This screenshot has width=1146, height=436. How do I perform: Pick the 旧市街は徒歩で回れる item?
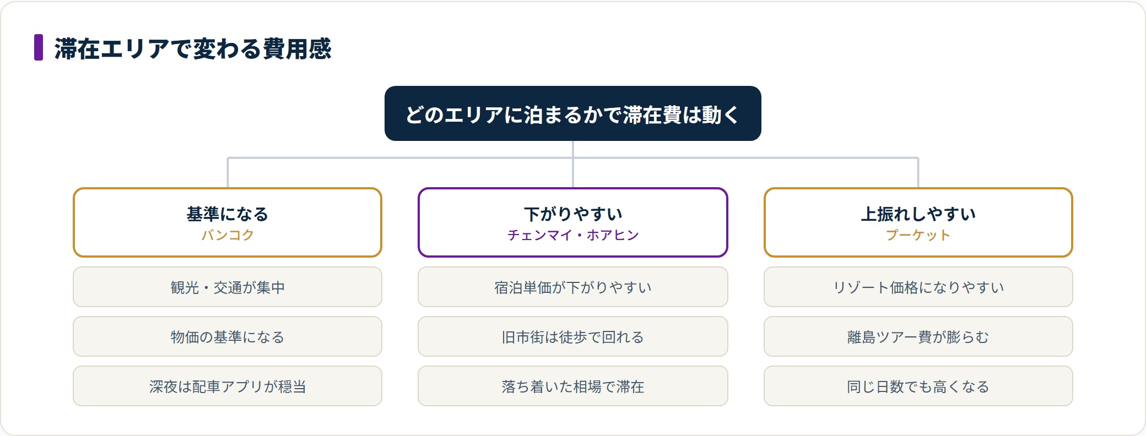tap(573, 336)
